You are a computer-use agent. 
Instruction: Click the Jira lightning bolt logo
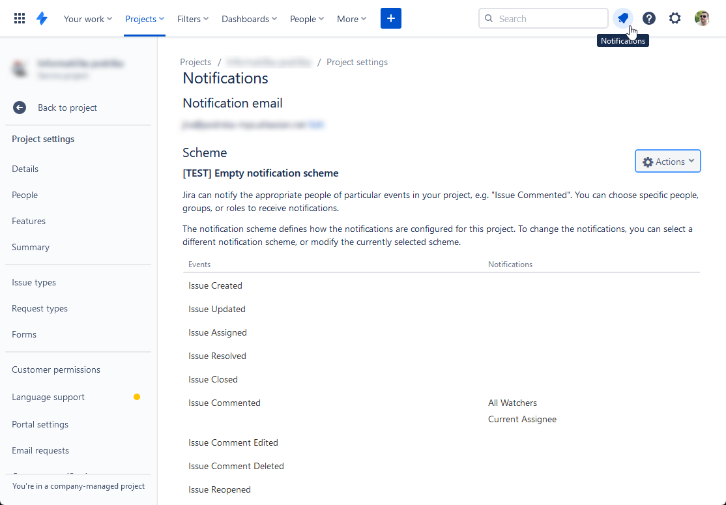(x=42, y=18)
